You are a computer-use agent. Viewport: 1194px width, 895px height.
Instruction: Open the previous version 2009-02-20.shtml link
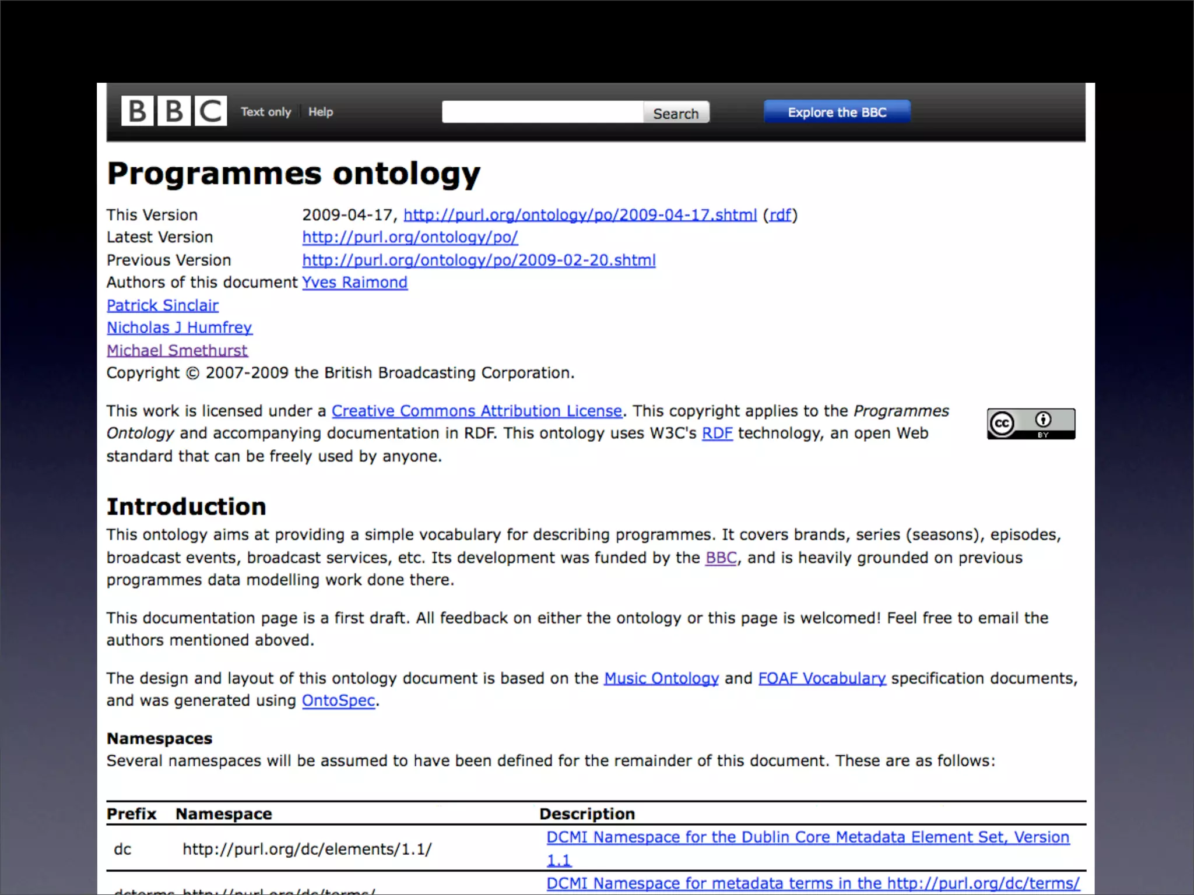[x=479, y=260]
